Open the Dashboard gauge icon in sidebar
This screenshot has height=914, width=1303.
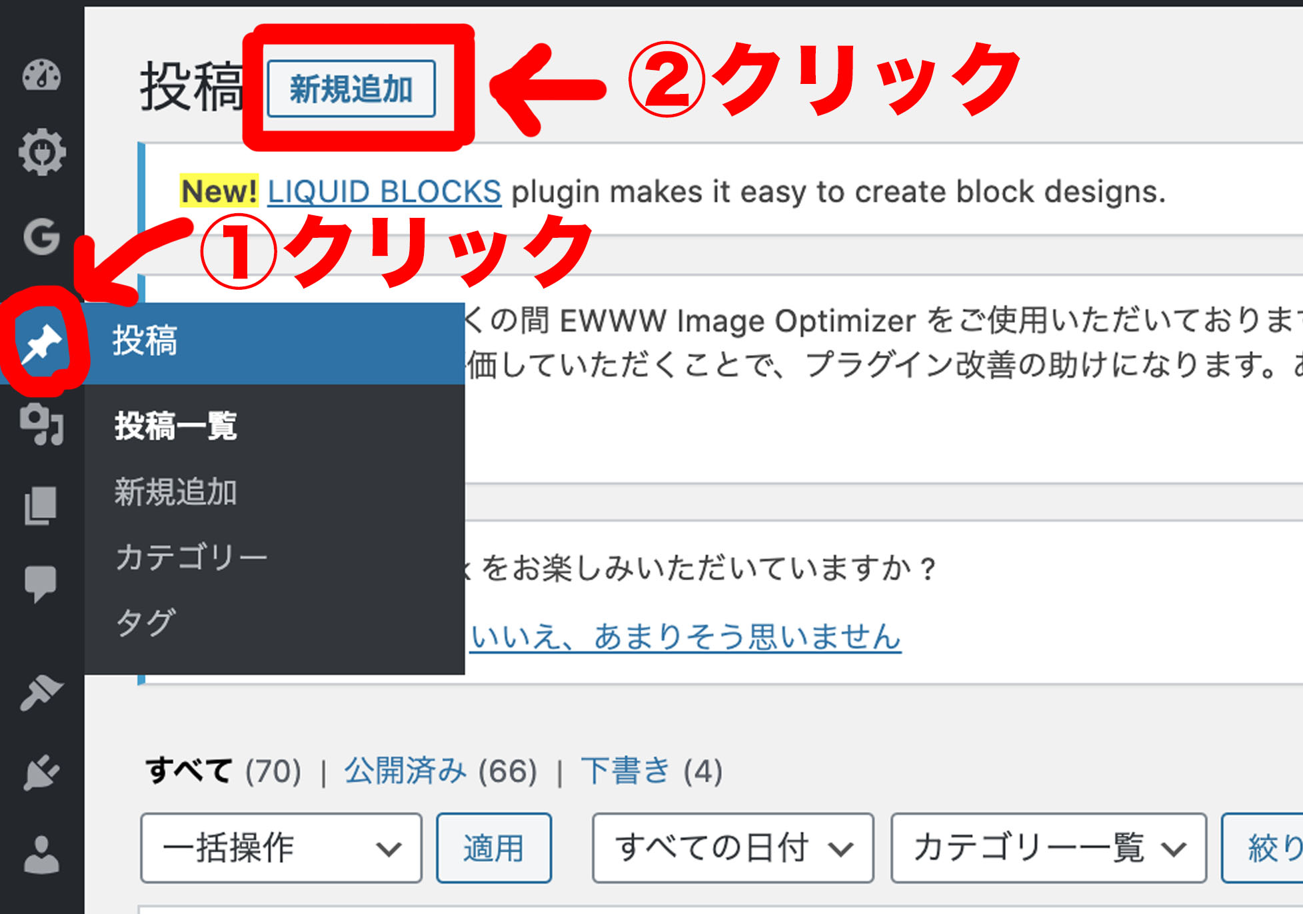coord(41,76)
